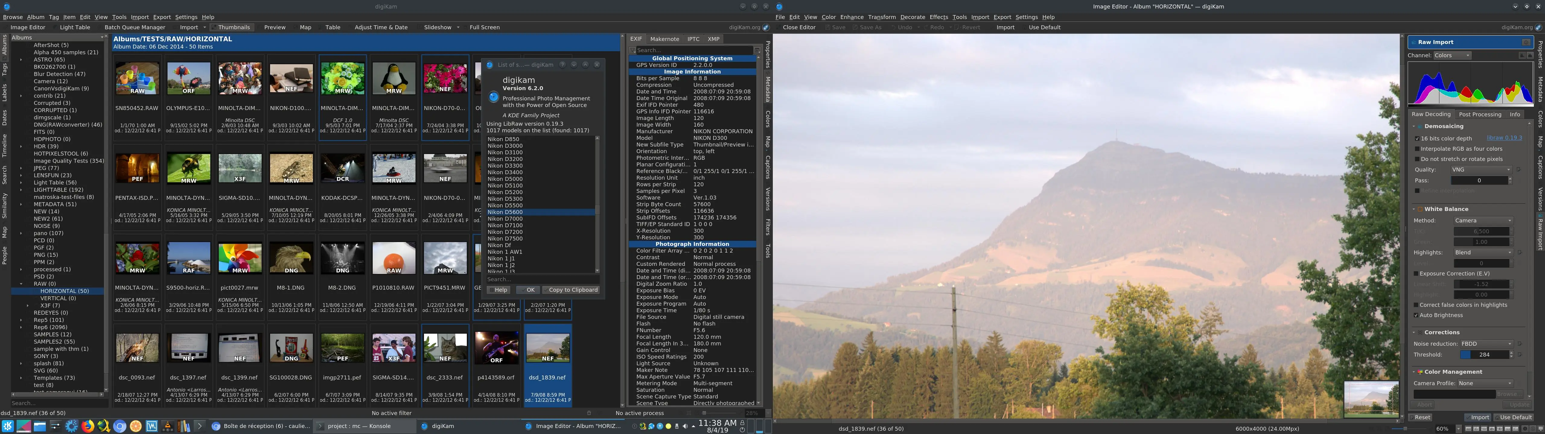Screen dimensions: 1545x434
Task: Select Nikon D7000 in the camera list
Action: click(x=505, y=218)
